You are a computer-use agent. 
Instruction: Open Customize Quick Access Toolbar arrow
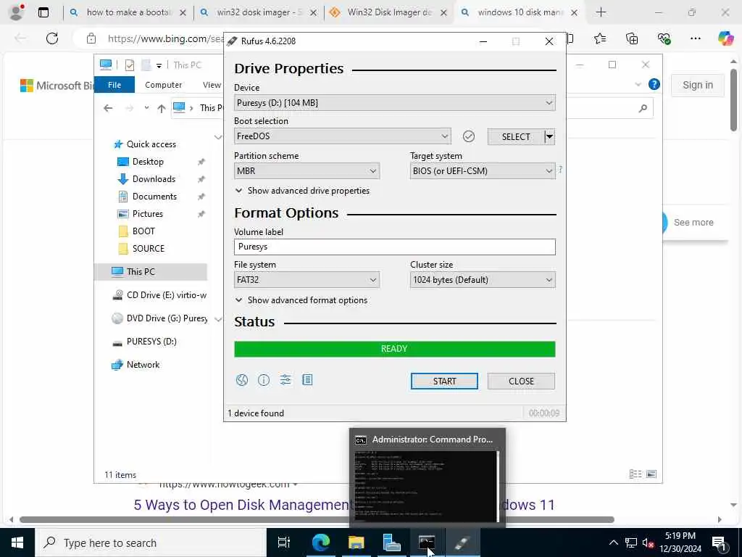[159, 65]
